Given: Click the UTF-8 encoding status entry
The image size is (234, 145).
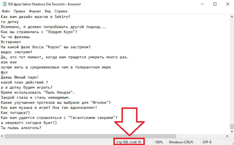Looking at the screenshot, I should click(207, 142).
